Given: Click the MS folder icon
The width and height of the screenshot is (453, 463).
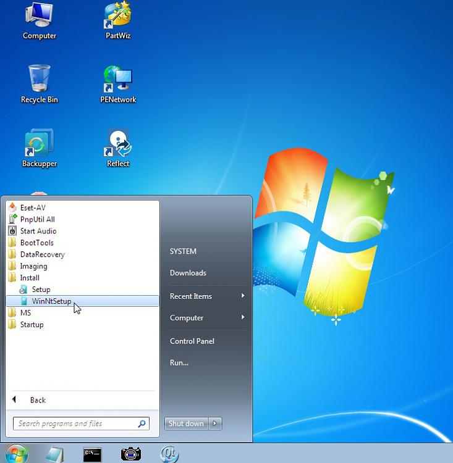Looking at the screenshot, I should click(12, 313).
